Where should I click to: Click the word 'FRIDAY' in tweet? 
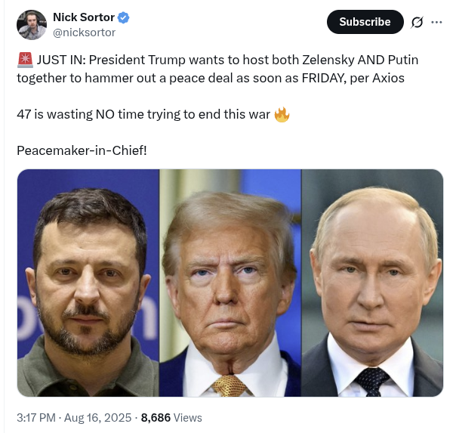[x=324, y=78]
